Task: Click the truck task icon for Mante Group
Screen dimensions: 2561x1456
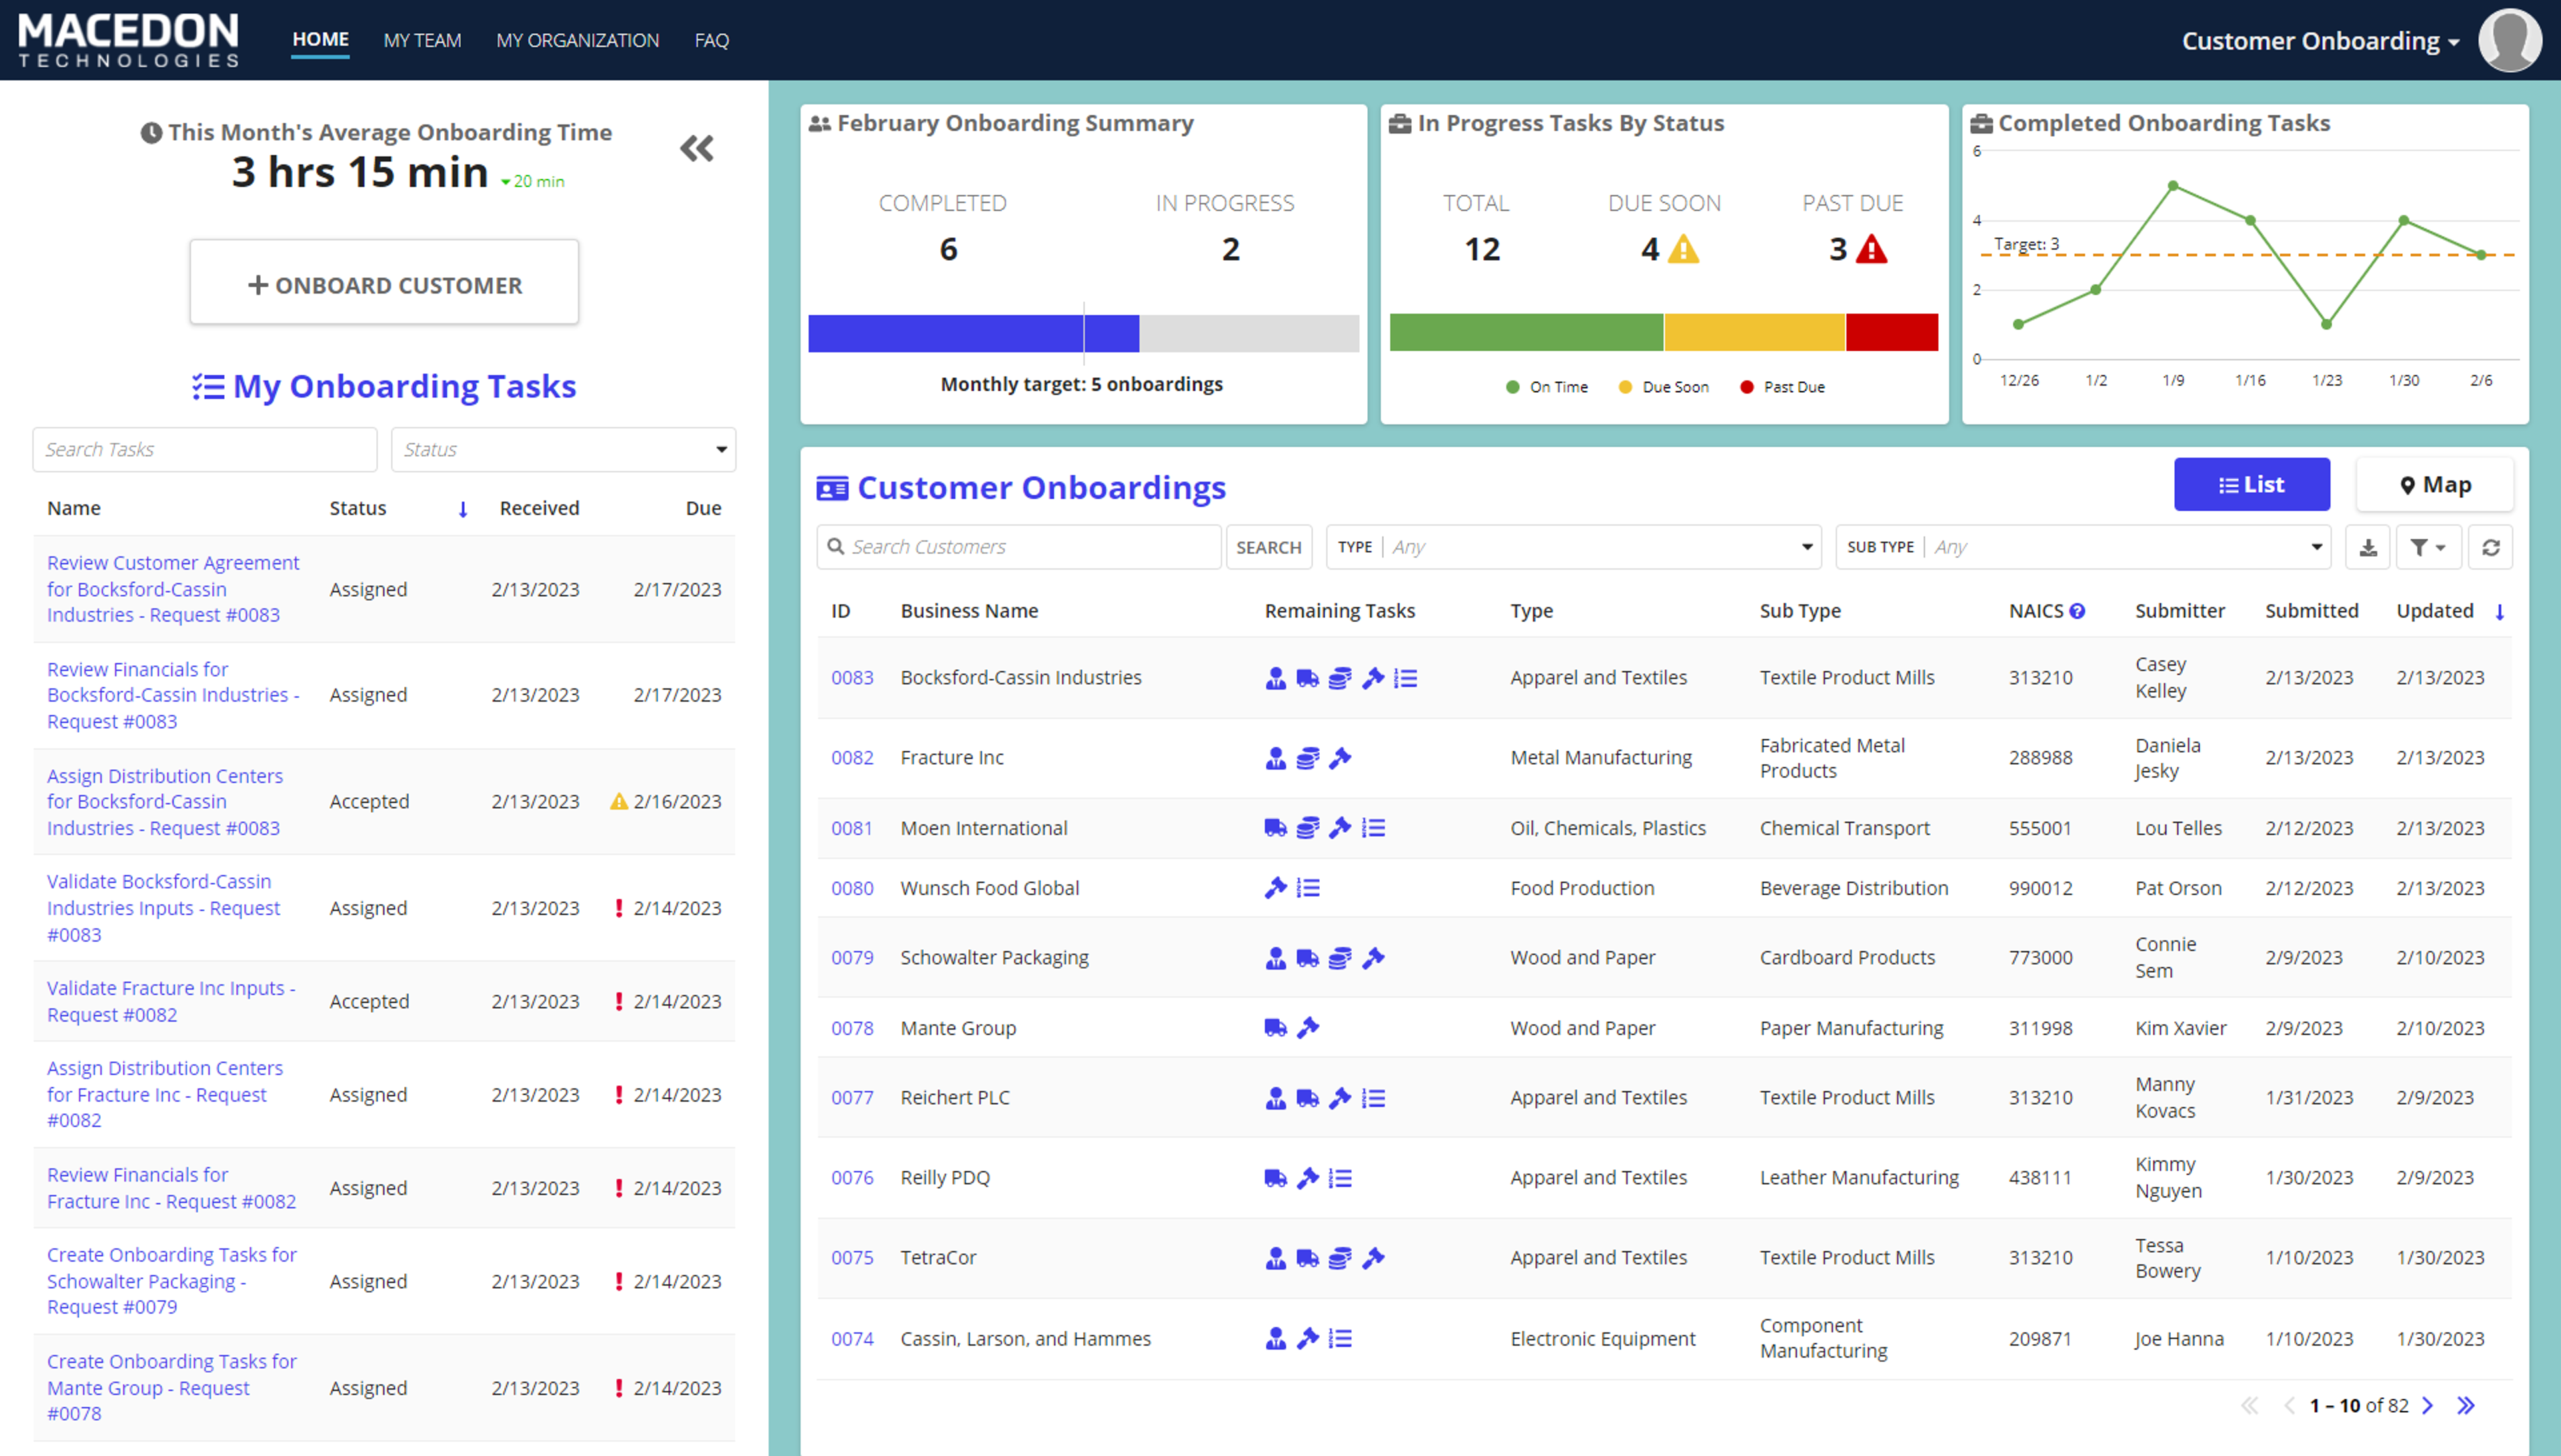Action: 1275,1028
